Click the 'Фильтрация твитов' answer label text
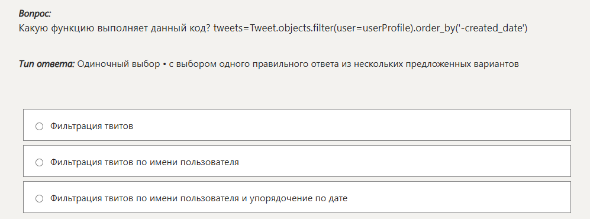The height and width of the screenshot is (219, 590). coord(92,126)
